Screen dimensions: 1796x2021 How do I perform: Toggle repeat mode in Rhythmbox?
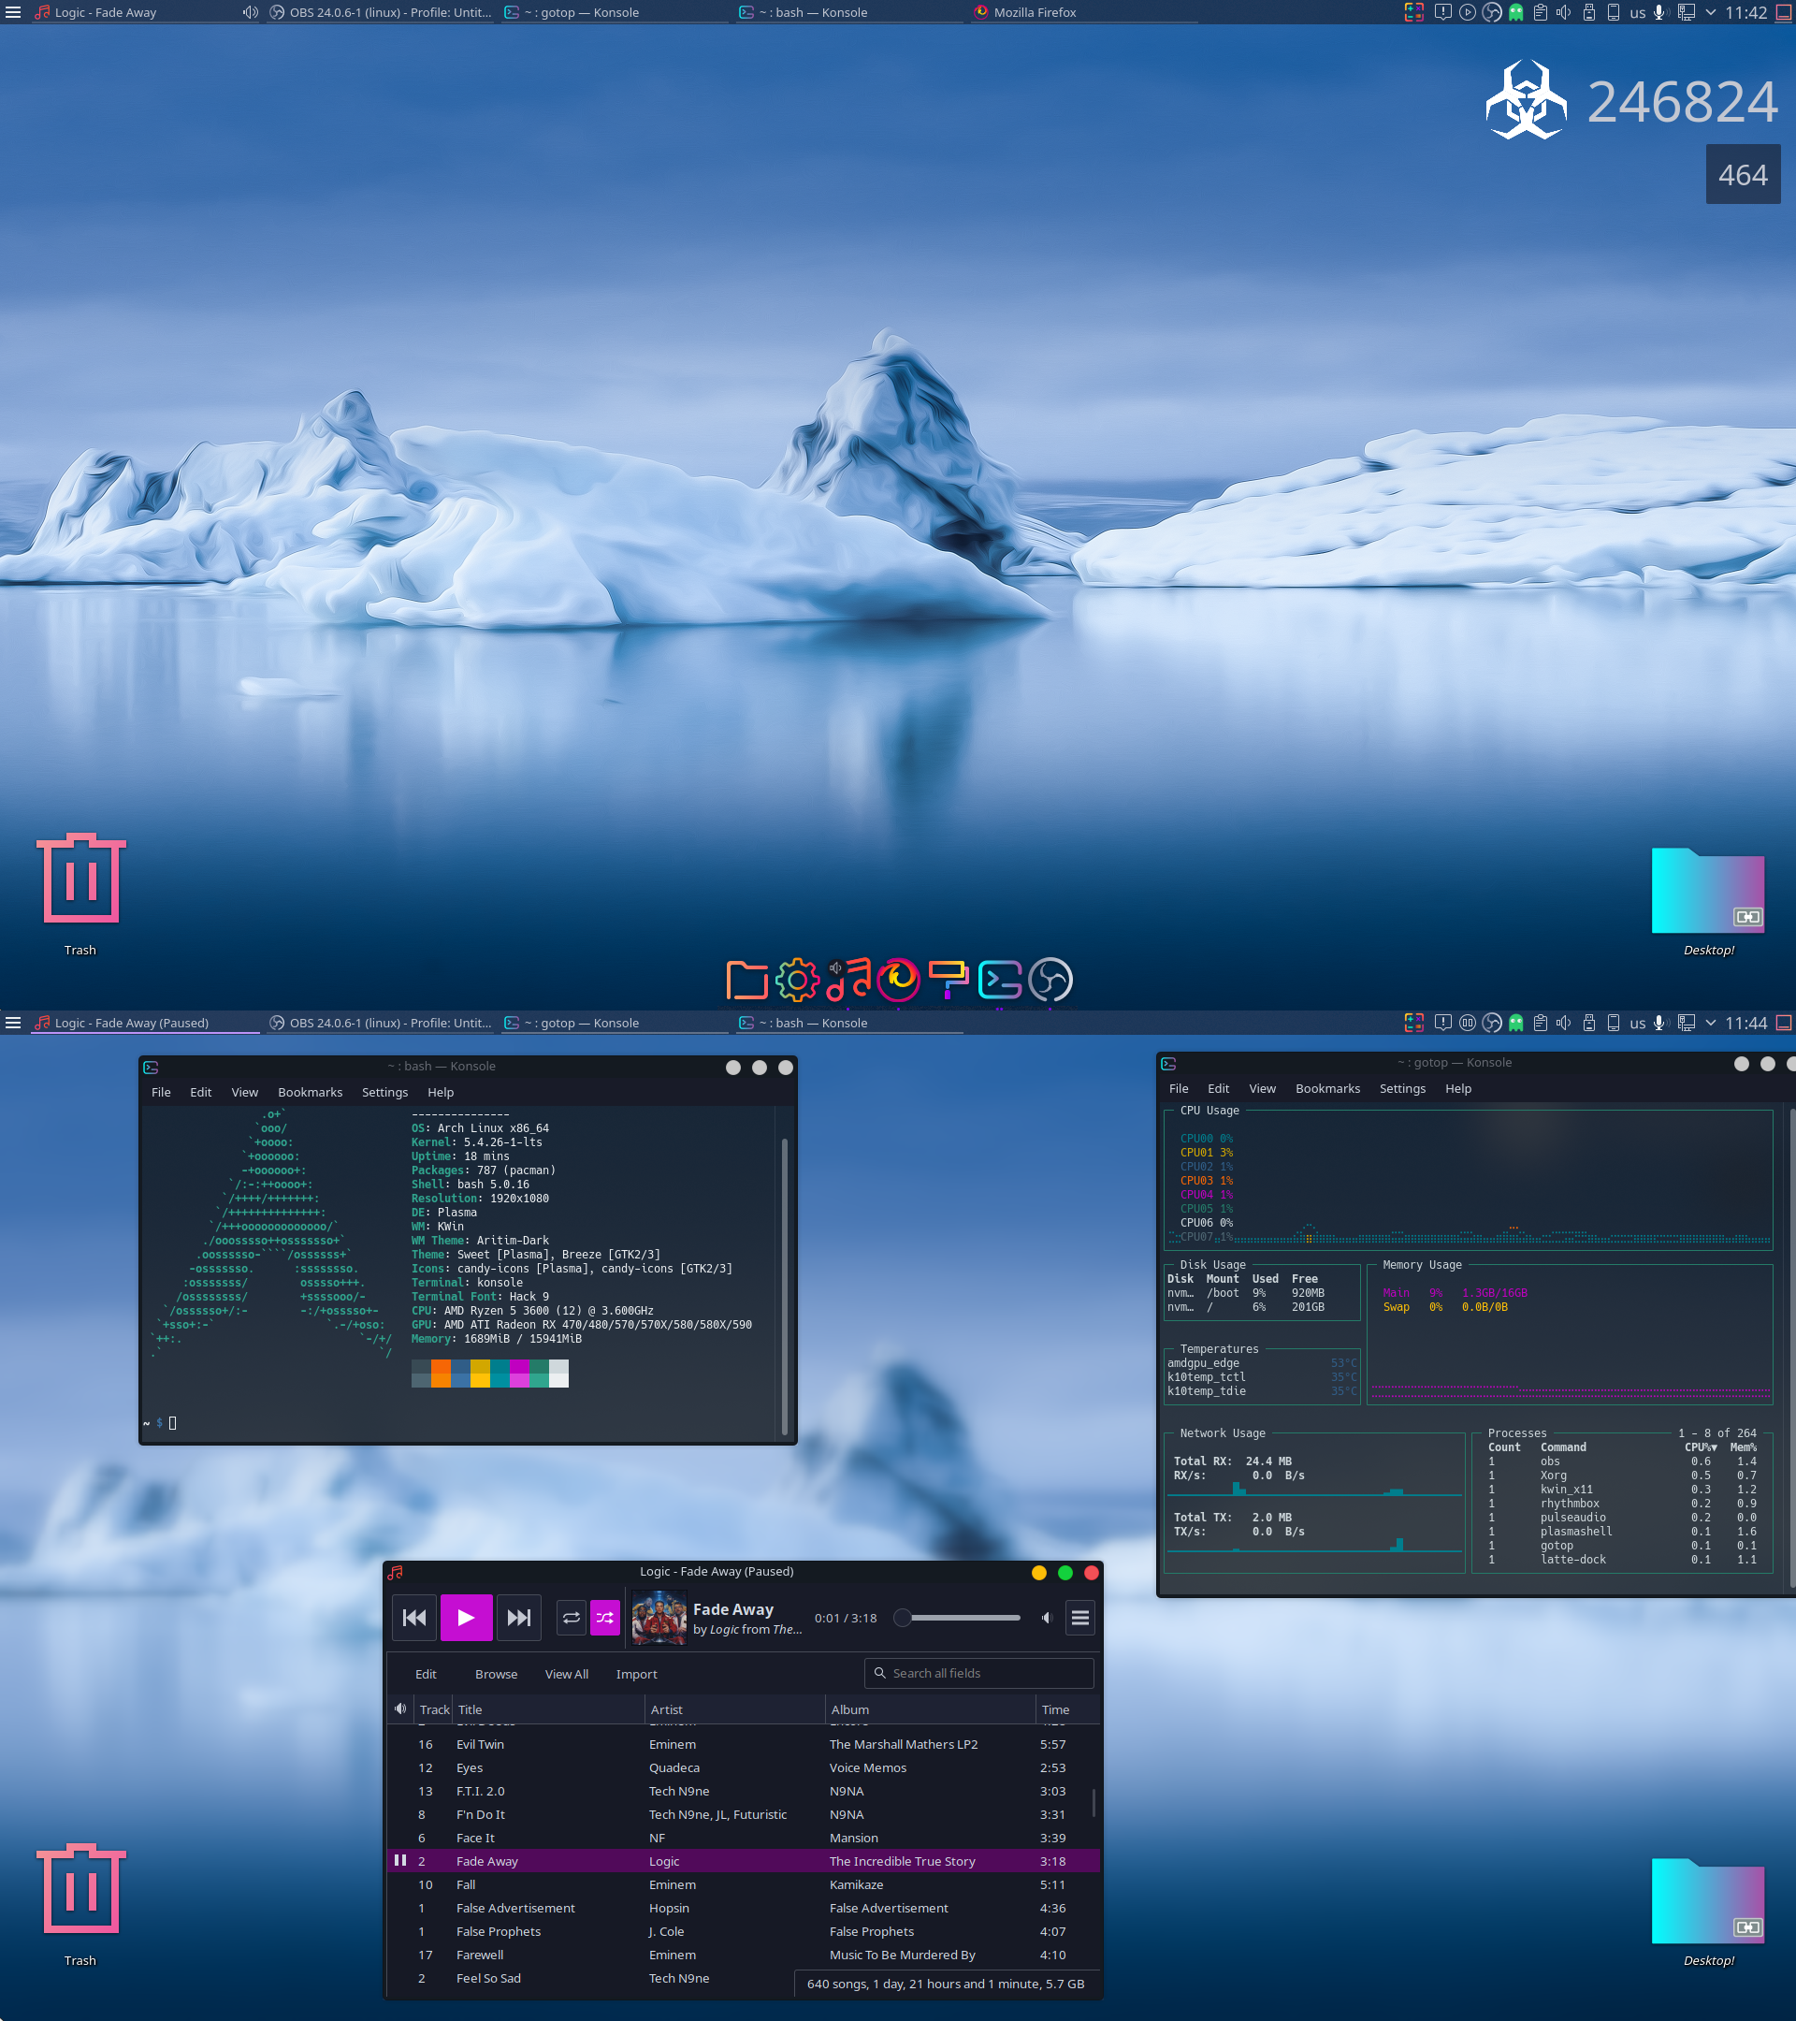(572, 1618)
